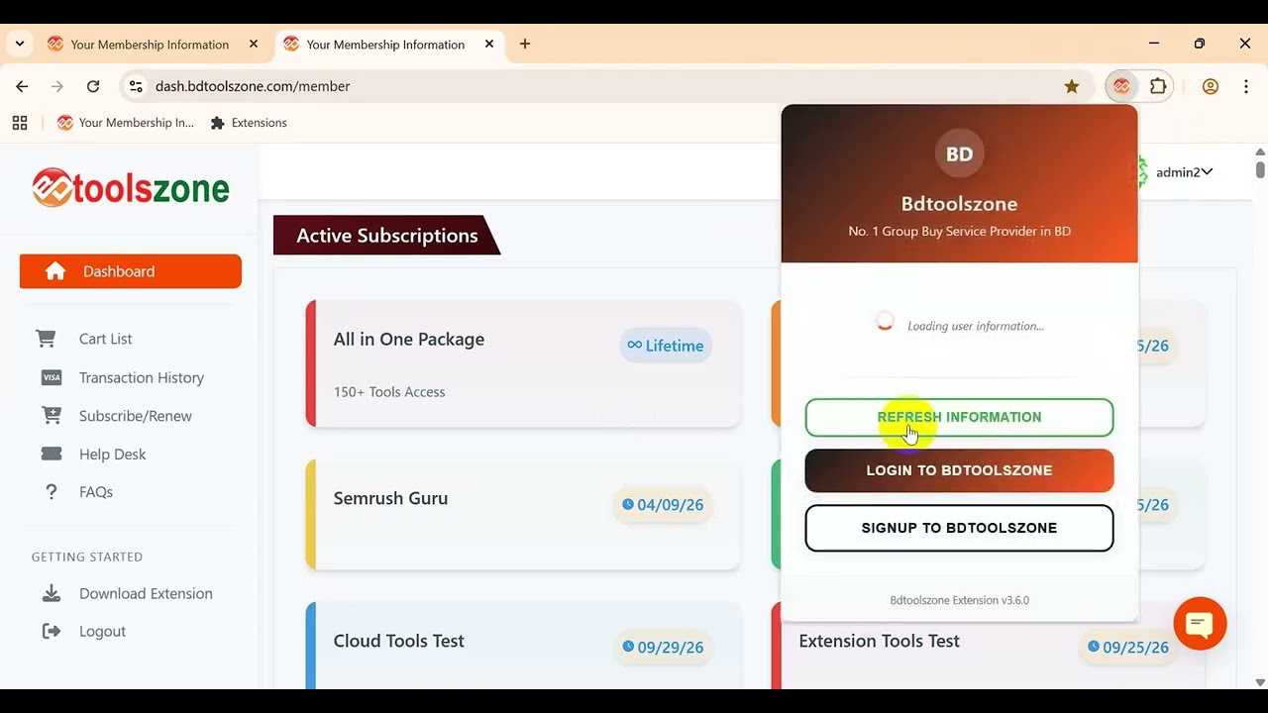
Task: Open the Dashboard menu item
Action: point(131,271)
